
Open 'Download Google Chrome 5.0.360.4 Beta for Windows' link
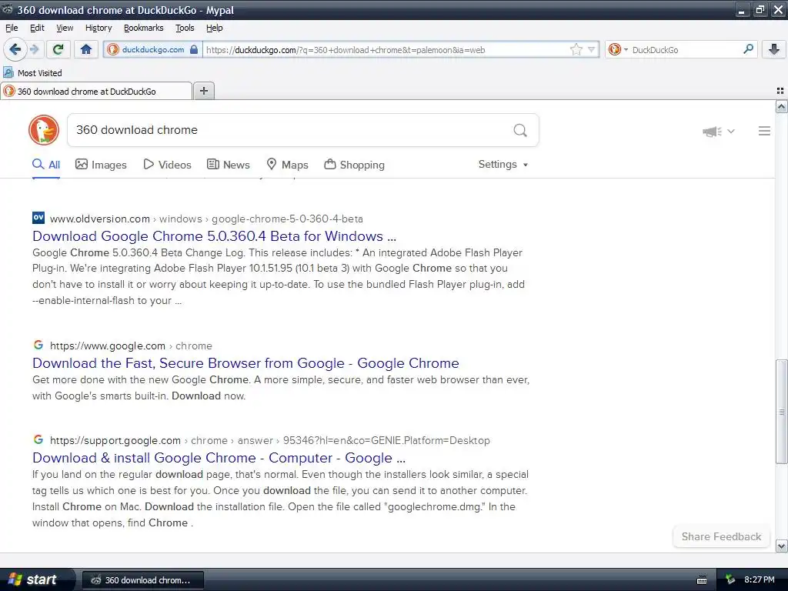214,236
